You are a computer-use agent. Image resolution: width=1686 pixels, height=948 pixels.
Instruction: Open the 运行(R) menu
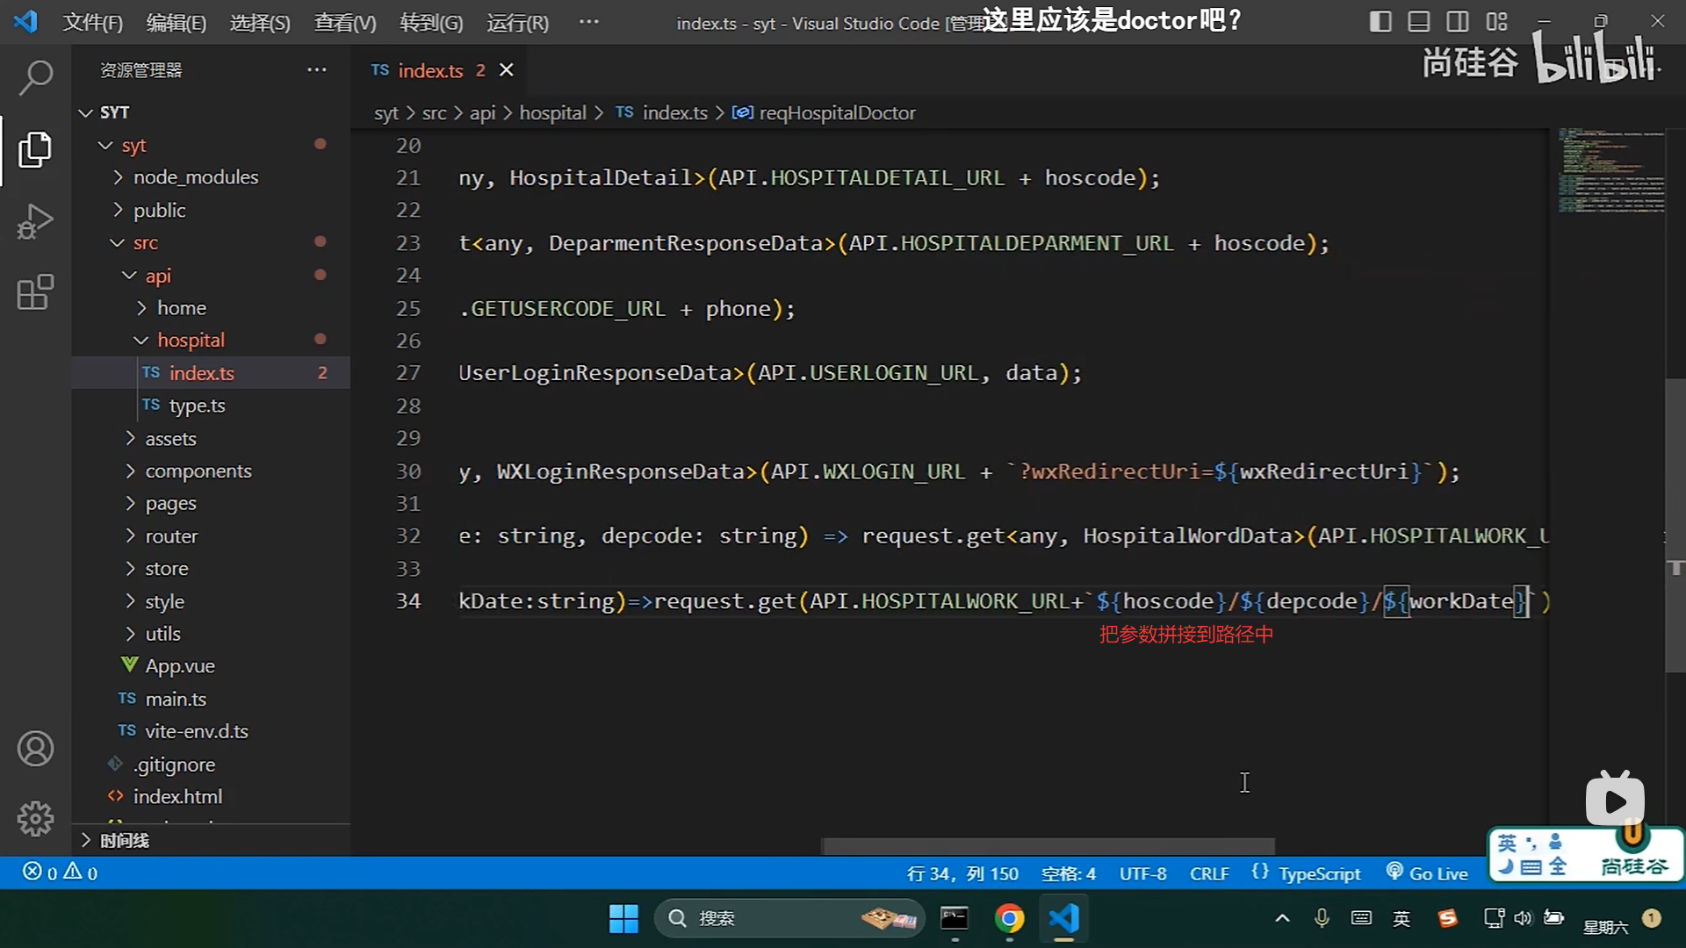(517, 23)
